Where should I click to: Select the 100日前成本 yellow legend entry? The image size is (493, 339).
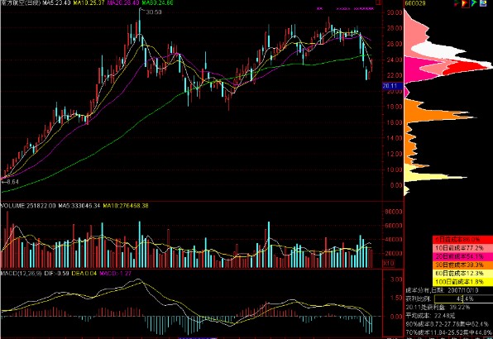(462, 282)
